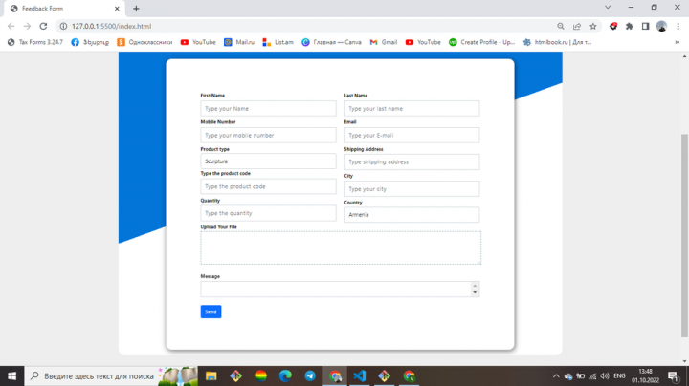Open the Chrome profile avatar

(x=662, y=27)
